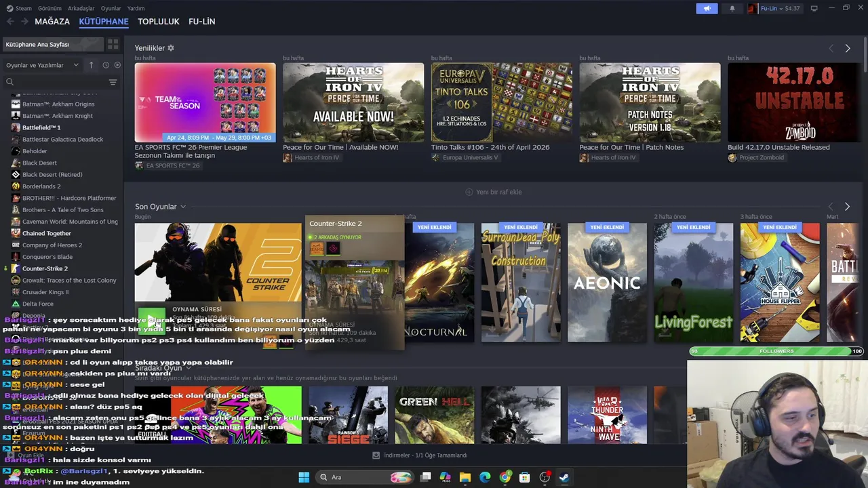Go to MAĞAZA tab
The height and width of the screenshot is (488, 868).
tap(52, 22)
